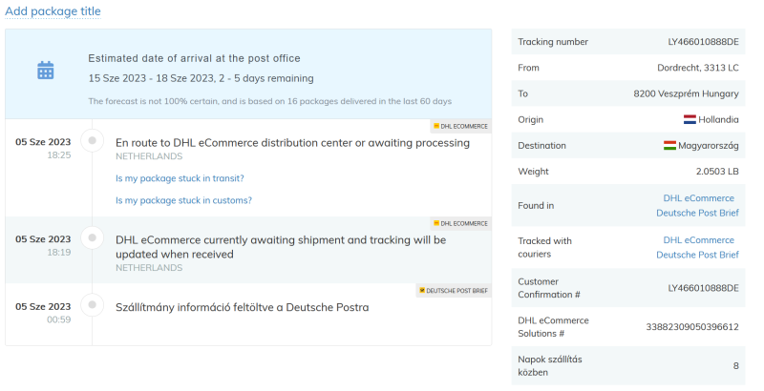Click the Hungary flag icon
This screenshot has height=391, width=764.
click(670, 146)
